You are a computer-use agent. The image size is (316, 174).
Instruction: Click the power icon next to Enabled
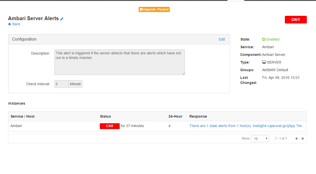[263, 39]
